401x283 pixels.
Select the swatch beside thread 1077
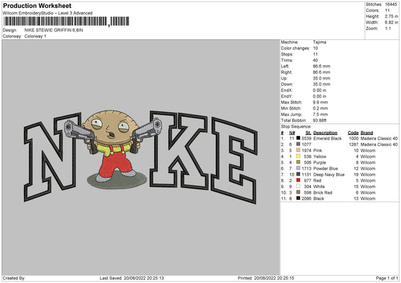pyautogui.click(x=298, y=144)
